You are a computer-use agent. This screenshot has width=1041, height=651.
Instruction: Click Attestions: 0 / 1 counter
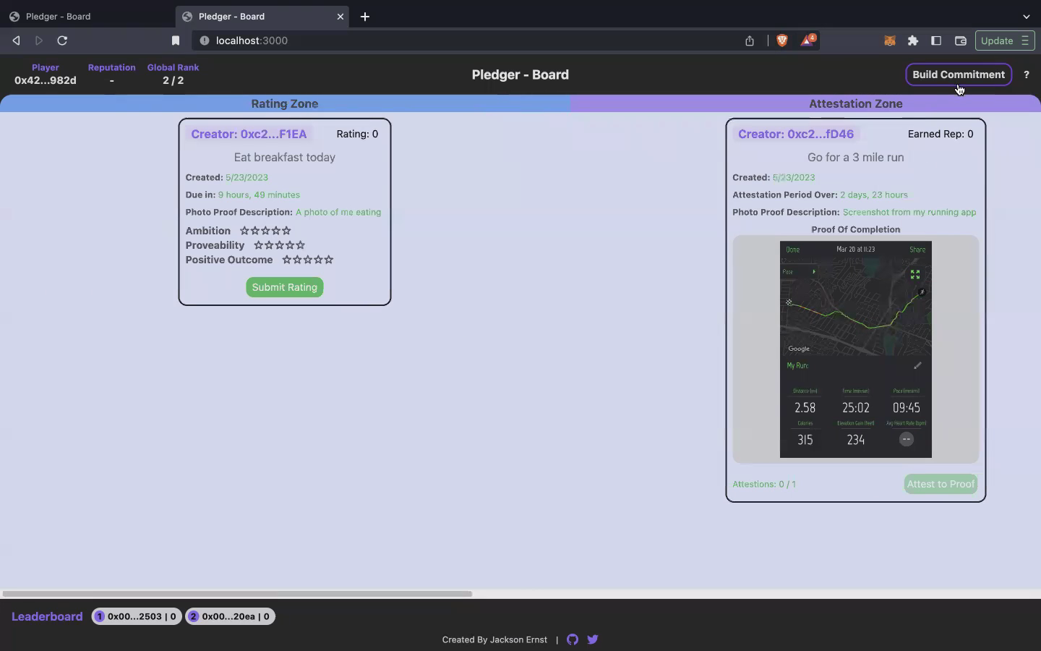764,484
